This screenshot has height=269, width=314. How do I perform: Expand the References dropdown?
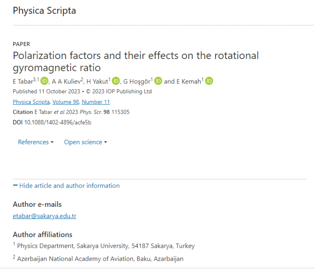(x=36, y=142)
